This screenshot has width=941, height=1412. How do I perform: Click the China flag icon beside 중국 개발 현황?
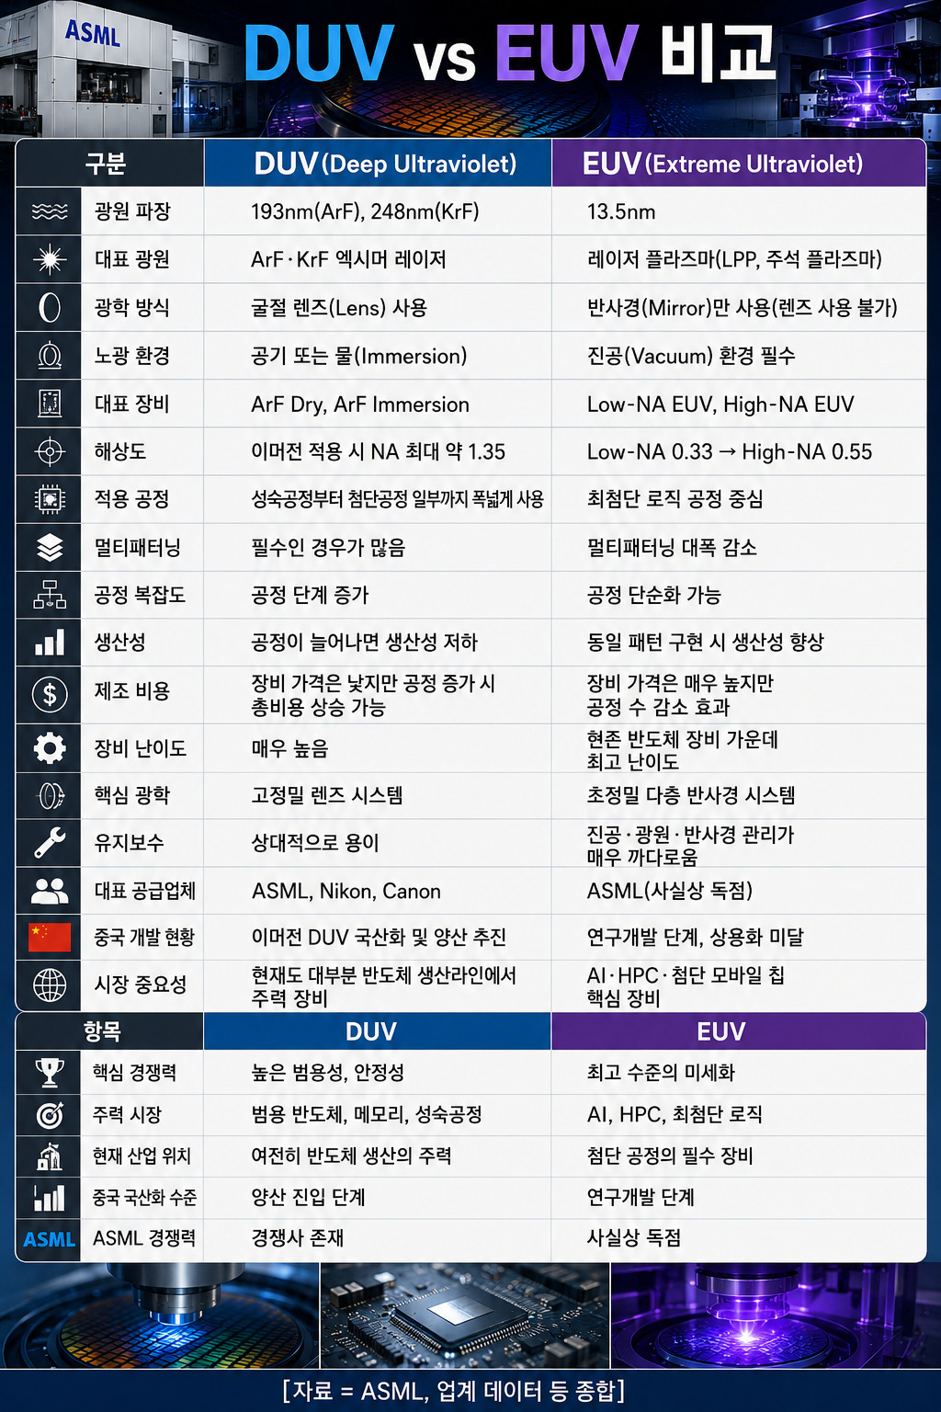pos(50,937)
